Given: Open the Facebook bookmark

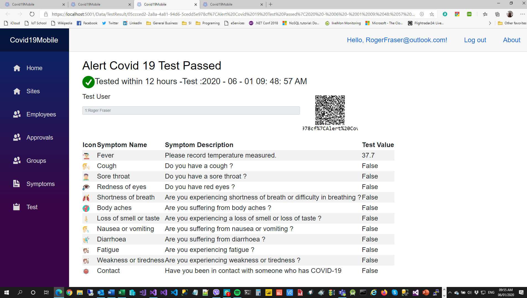Looking at the screenshot, I should 87,23.
